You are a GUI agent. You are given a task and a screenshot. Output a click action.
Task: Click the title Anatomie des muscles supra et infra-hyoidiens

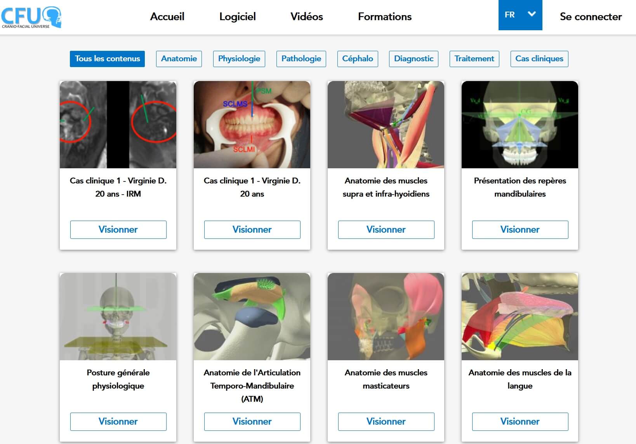tap(386, 187)
